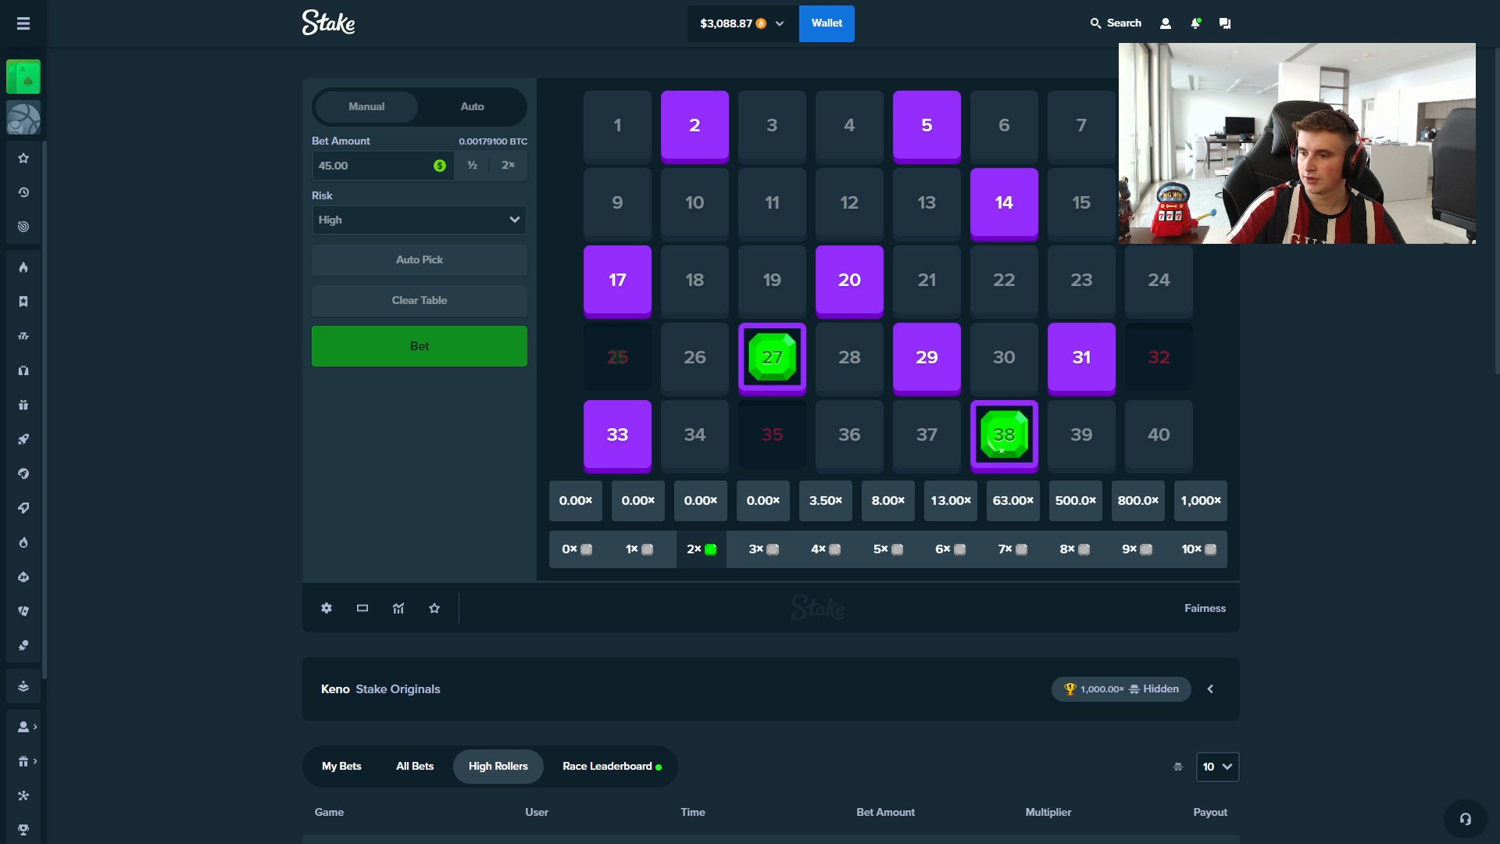Open the Risk High dropdown
Viewport: 1500px width, 844px height.
pos(420,220)
